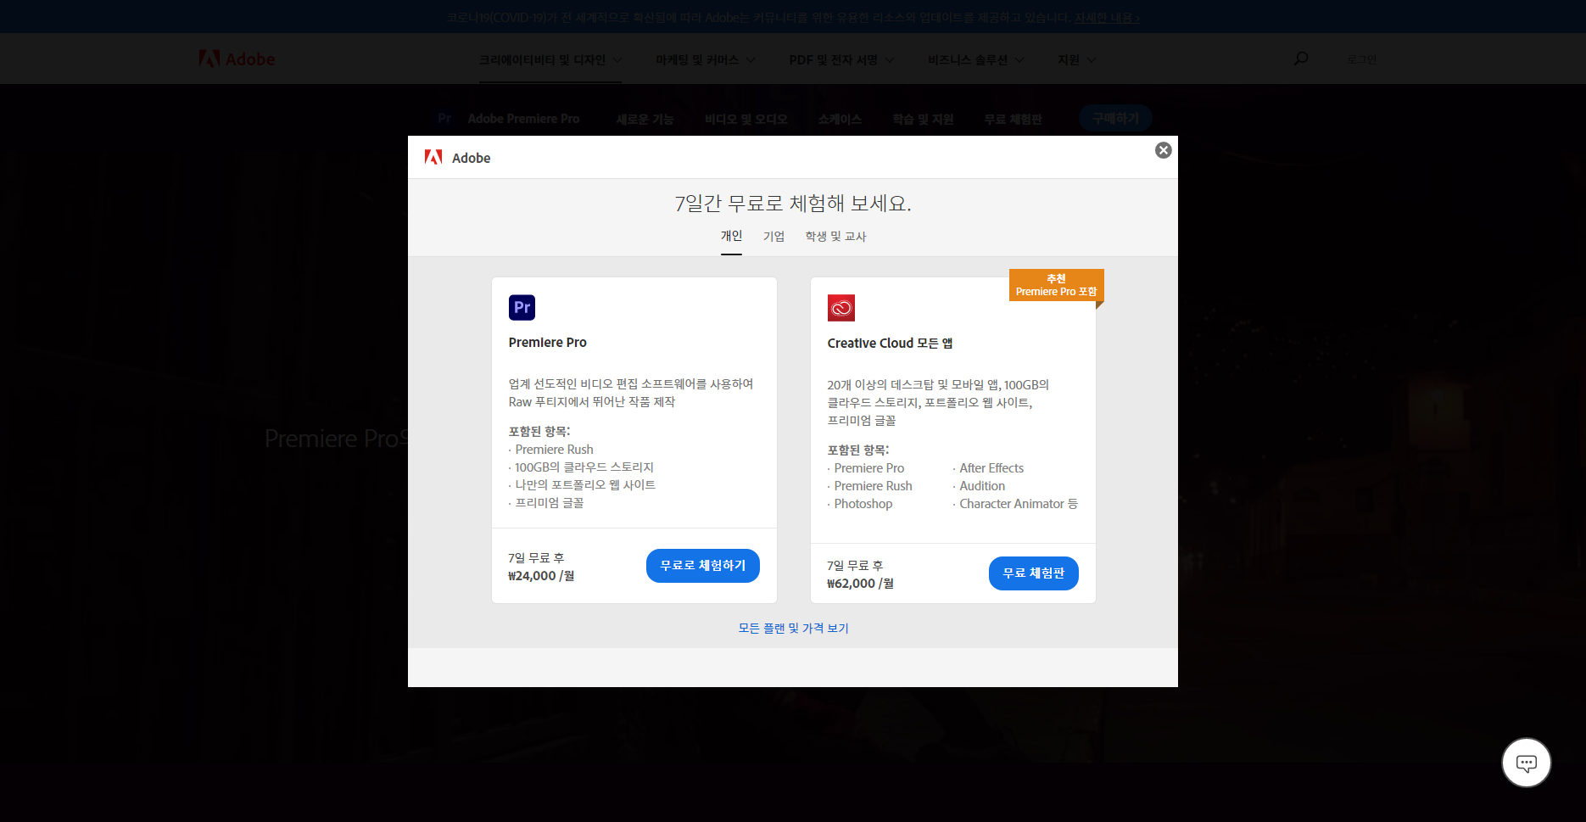This screenshot has height=822, width=1586.
Task: Switch to the 학생 및 교사 tab
Action: point(835,237)
